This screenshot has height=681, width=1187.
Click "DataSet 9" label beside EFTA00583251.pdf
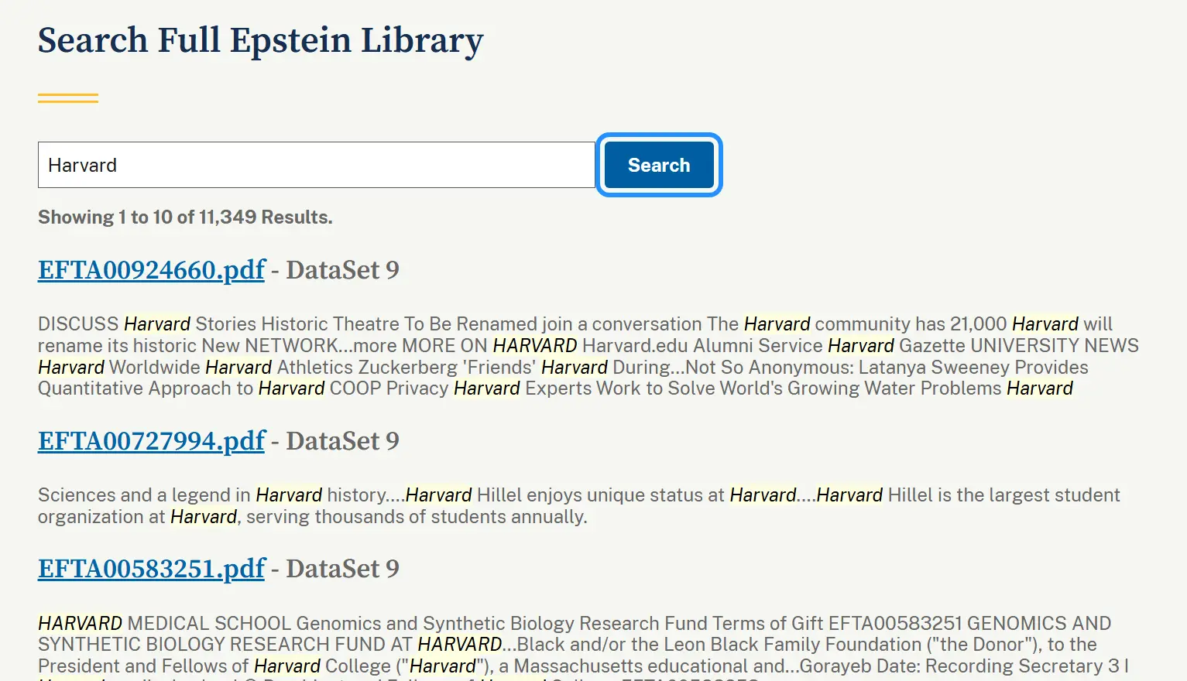click(342, 569)
